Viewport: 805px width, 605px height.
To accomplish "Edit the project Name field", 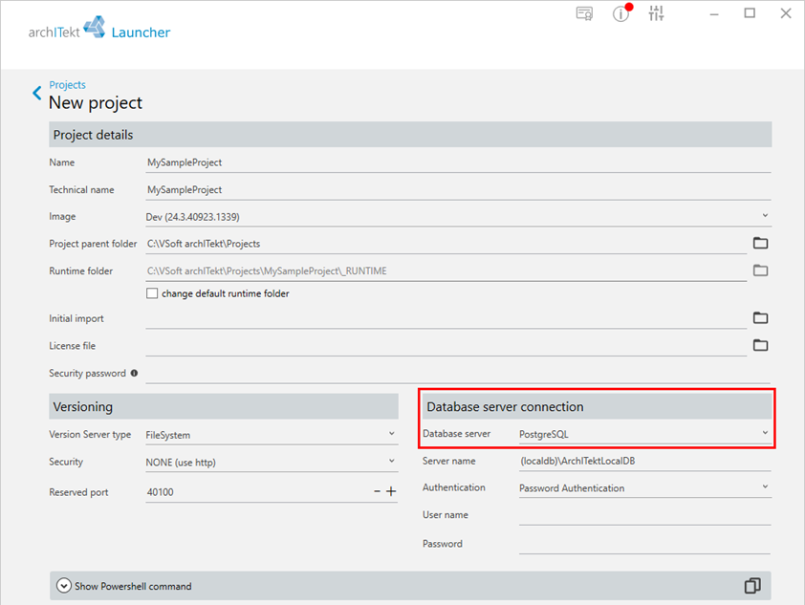I will (458, 162).
